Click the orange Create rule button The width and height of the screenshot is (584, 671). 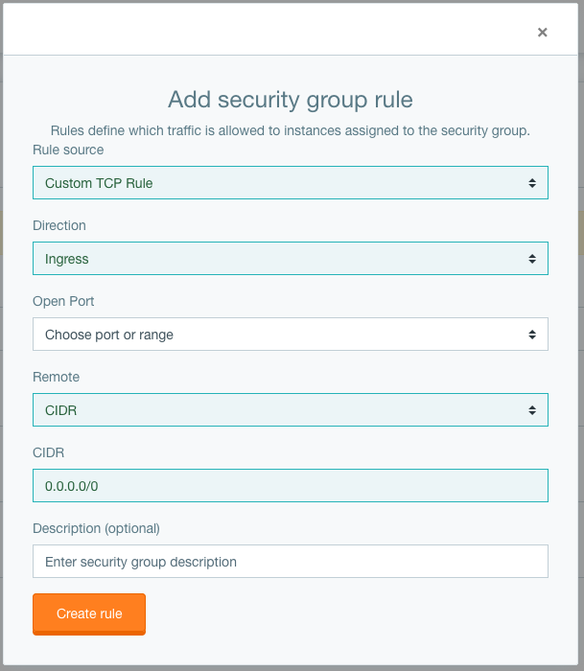coord(89,613)
